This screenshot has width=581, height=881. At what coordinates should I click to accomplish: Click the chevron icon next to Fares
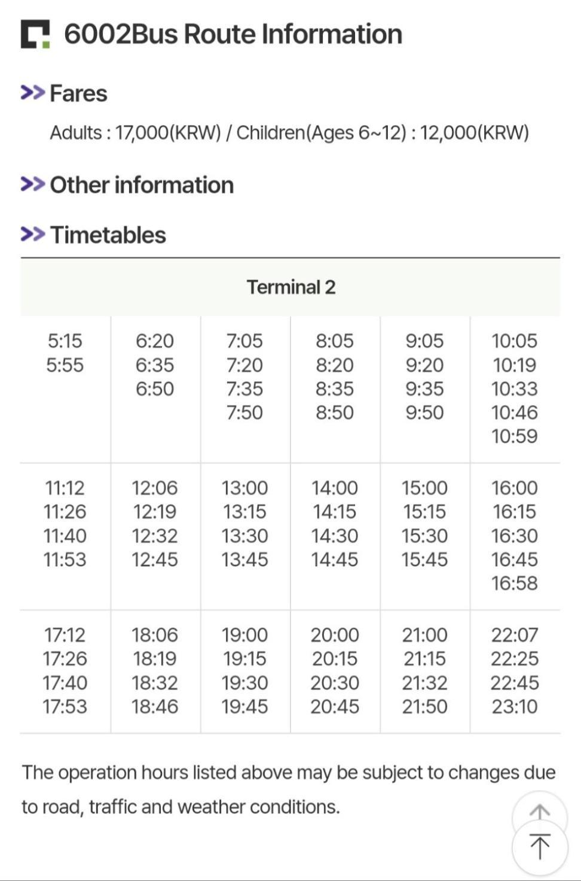point(33,93)
